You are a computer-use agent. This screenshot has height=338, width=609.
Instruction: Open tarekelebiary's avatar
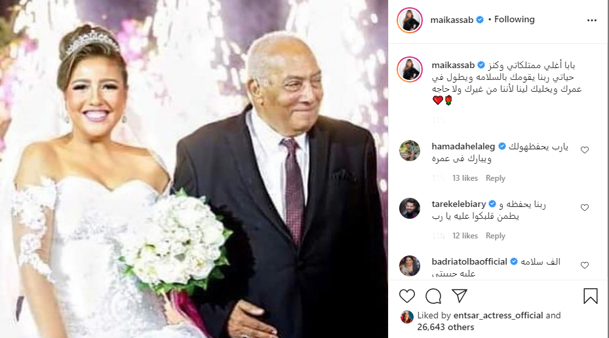coord(410,208)
